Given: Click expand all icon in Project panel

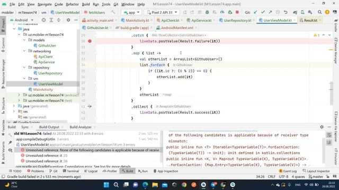Looking at the screenshot, I should [x=51, y=20].
